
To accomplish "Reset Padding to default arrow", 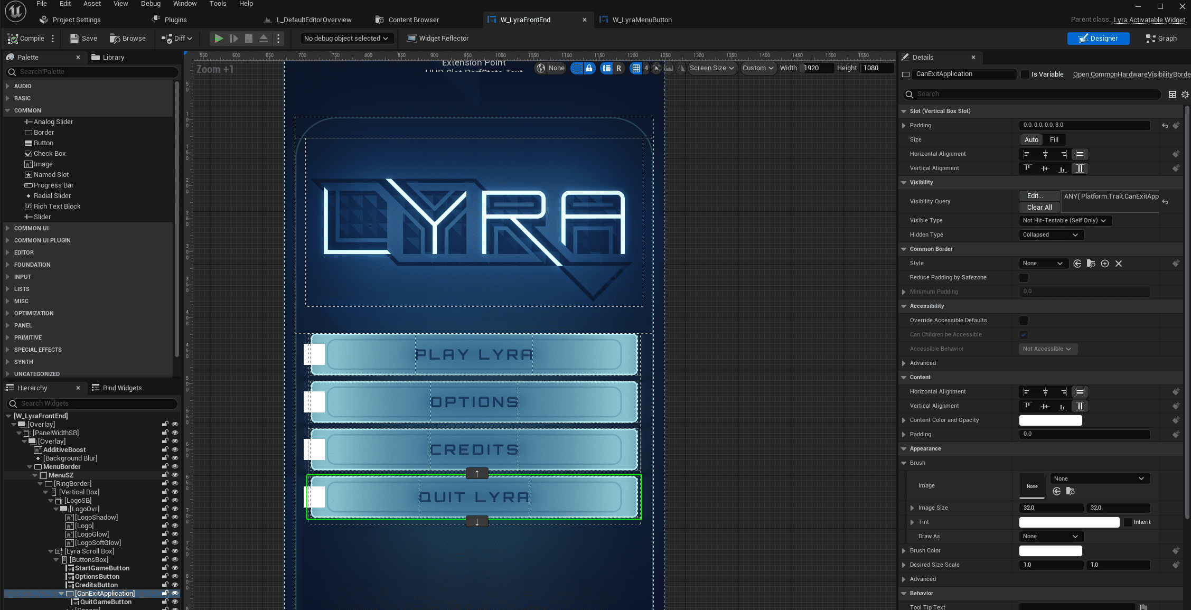I will [1165, 126].
